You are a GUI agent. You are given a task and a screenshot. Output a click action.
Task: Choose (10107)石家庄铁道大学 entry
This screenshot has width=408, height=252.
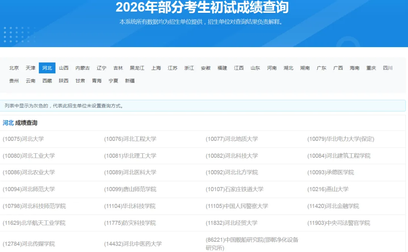235,189
